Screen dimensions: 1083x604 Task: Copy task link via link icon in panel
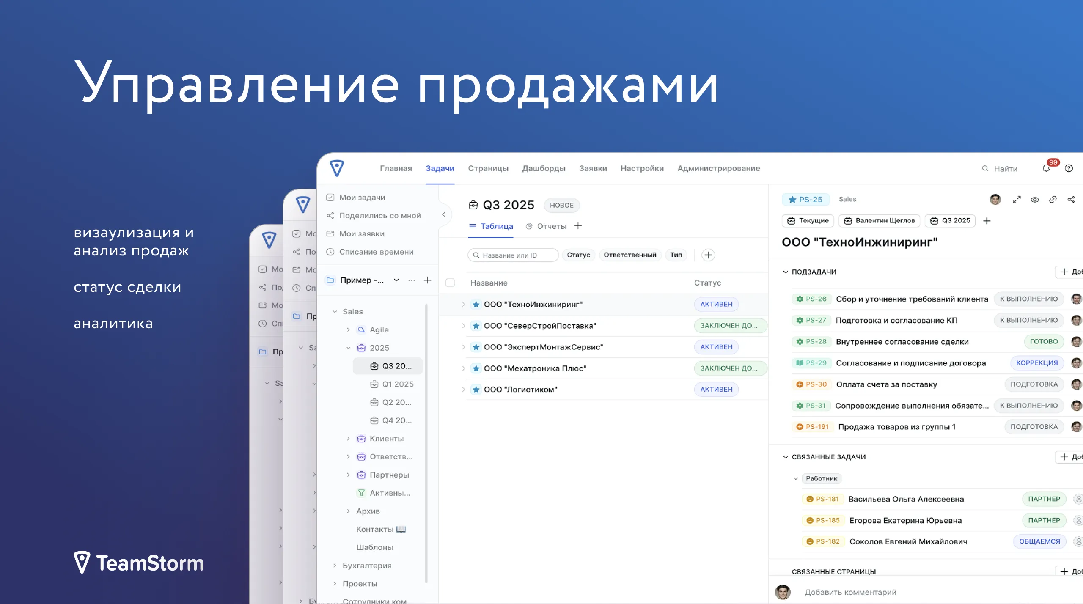coord(1053,200)
